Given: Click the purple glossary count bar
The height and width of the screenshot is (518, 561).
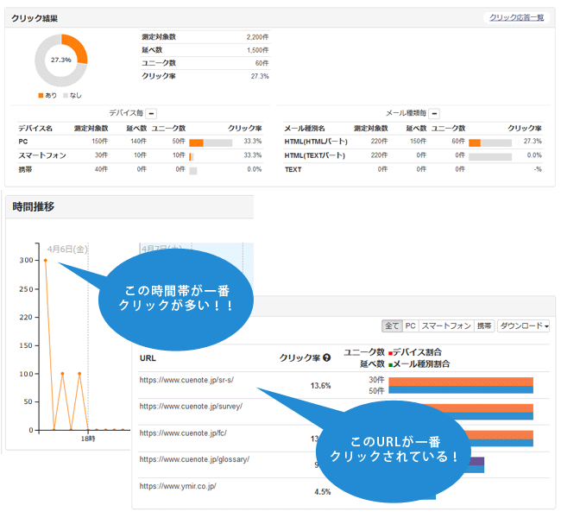Looking at the screenshot, I should [476, 461].
